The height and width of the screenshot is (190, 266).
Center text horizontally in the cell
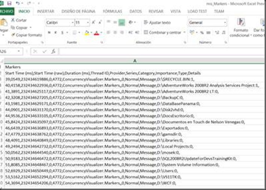coord(115,33)
